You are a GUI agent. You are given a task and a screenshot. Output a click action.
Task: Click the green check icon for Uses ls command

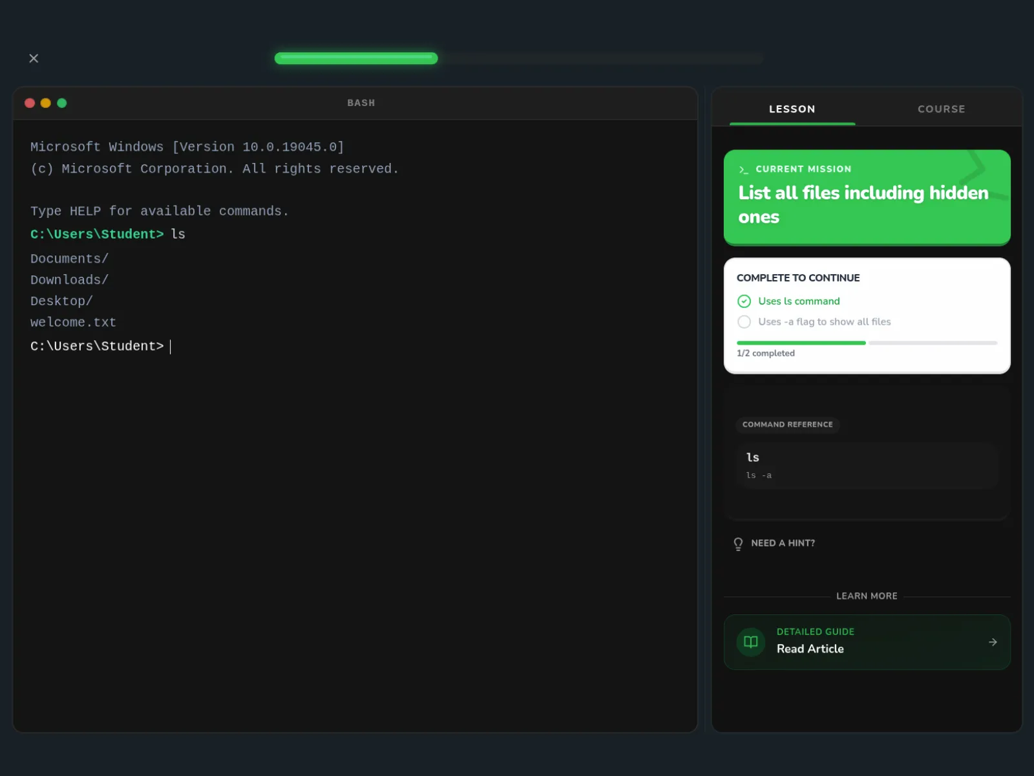(744, 301)
